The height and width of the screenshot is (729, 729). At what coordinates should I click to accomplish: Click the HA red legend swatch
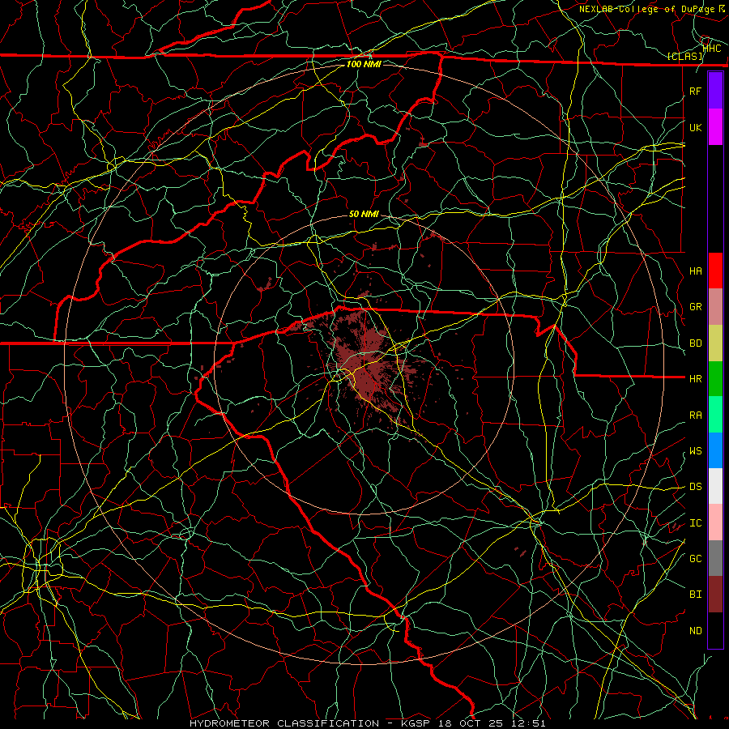pos(715,271)
